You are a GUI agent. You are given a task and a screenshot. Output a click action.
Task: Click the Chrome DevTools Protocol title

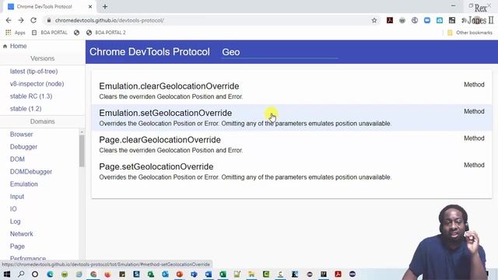149,52
